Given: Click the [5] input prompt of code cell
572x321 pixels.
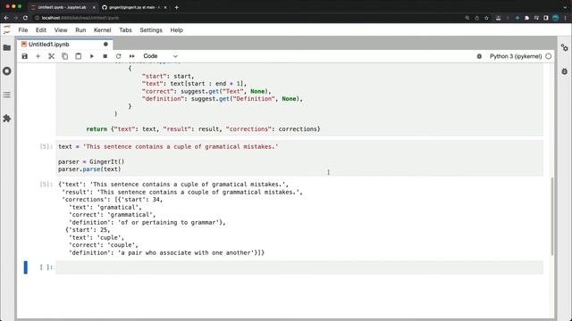Looking at the screenshot, I should coord(46,146).
